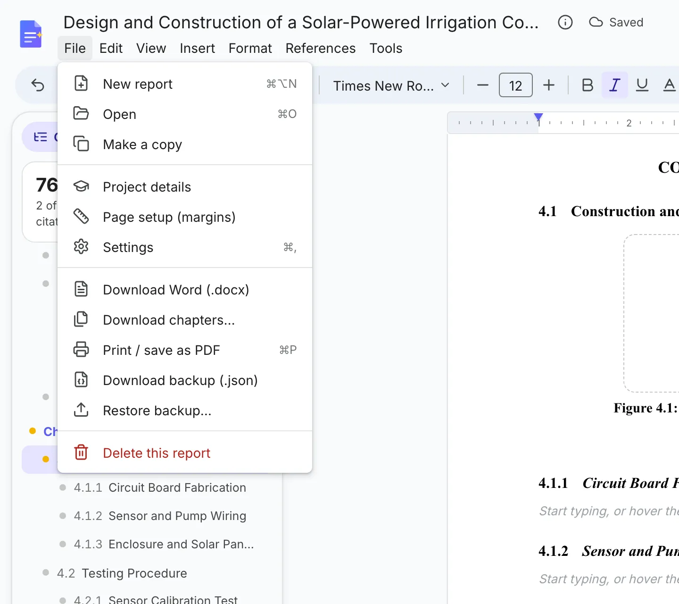This screenshot has width=679, height=604.
Task: Open the text color button
Action: [x=669, y=85]
